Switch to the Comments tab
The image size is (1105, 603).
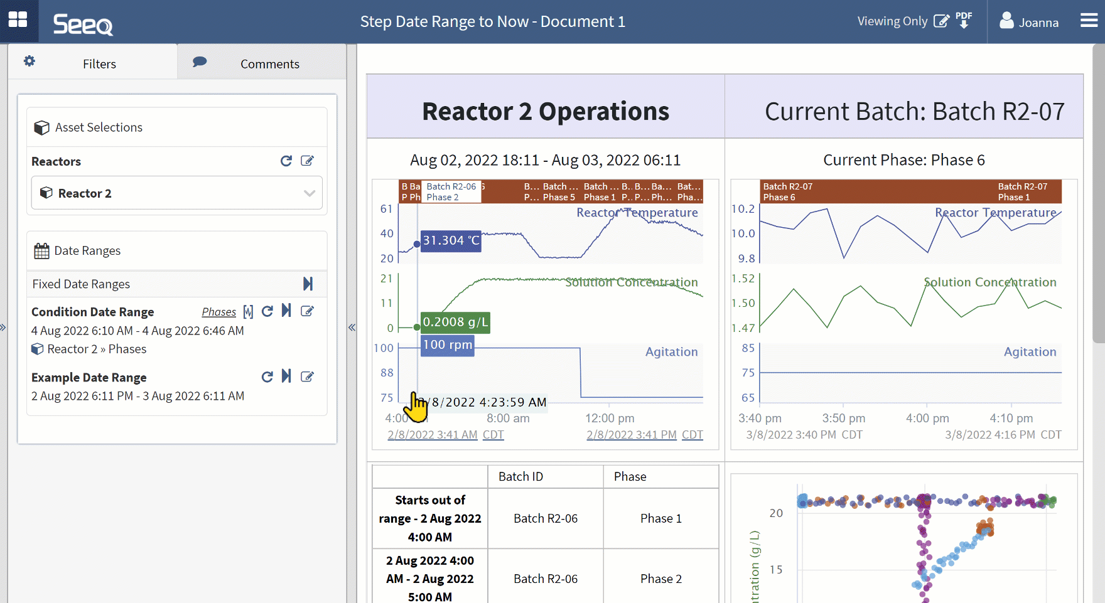point(262,63)
